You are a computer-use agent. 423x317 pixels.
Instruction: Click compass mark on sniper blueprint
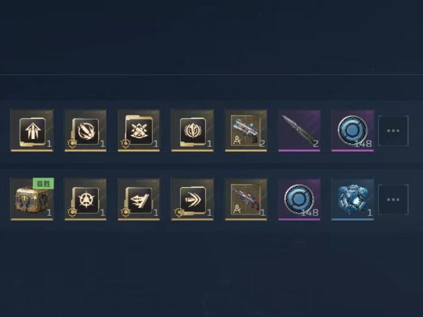point(237,209)
